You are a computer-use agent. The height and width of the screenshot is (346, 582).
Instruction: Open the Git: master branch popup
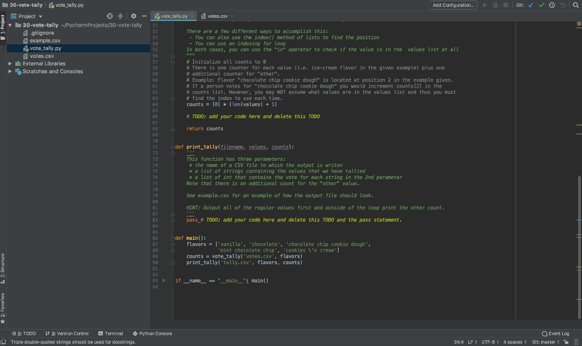[x=544, y=342]
